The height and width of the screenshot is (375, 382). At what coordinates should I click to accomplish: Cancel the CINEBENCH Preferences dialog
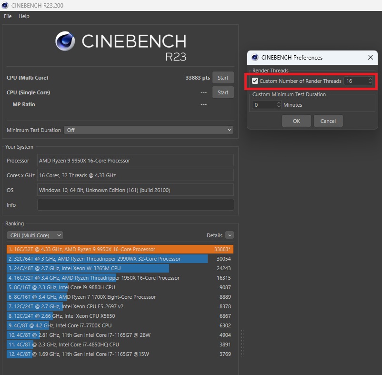[x=328, y=121]
